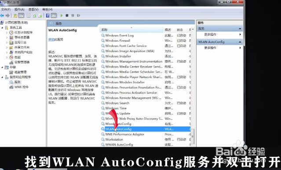Click the Forward arrow toolbar icon
Viewport: 281px width, 170px height.
(x=8, y=15)
